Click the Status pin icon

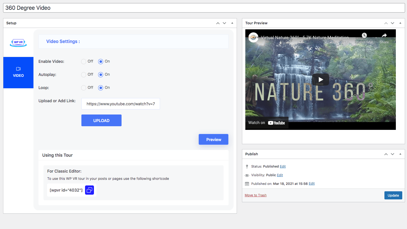click(247, 166)
